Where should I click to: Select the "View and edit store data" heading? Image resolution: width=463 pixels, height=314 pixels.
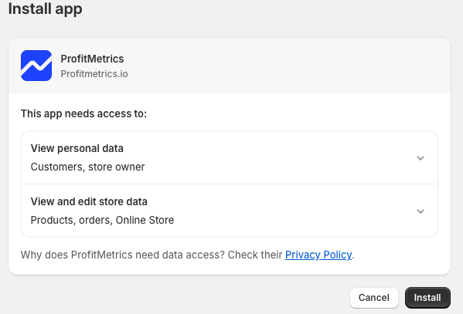click(89, 201)
